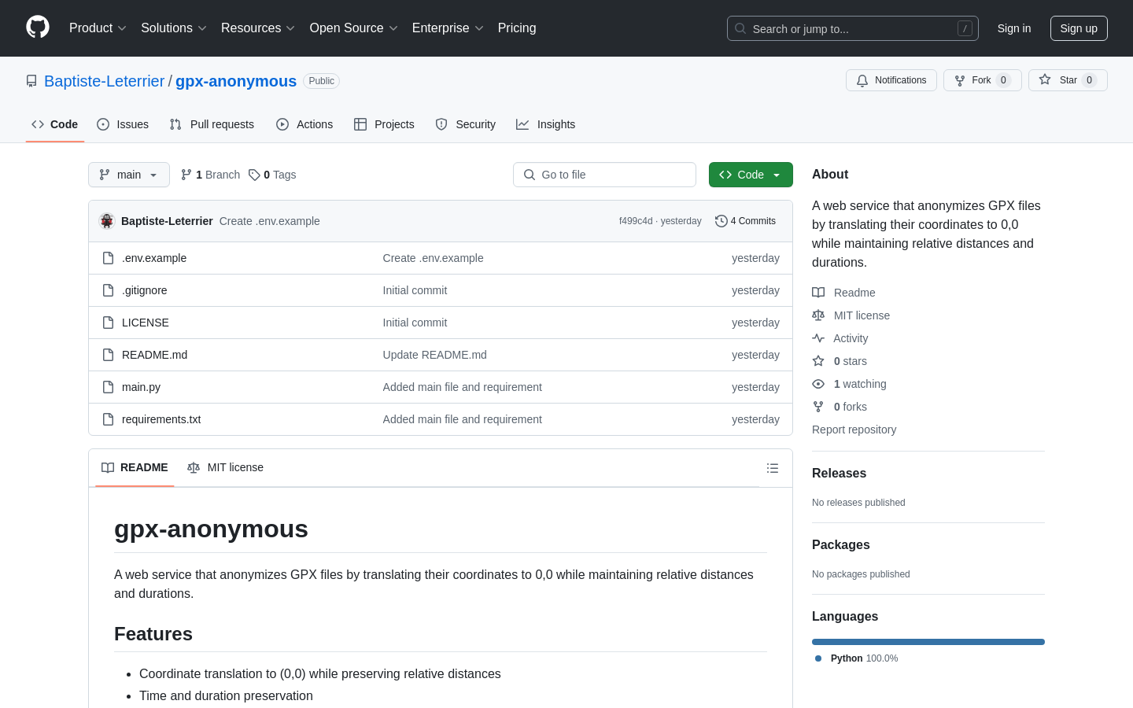Open the Pull requests tab
Image resolution: width=1133 pixels, height=708 pixels.
point(212,124)
